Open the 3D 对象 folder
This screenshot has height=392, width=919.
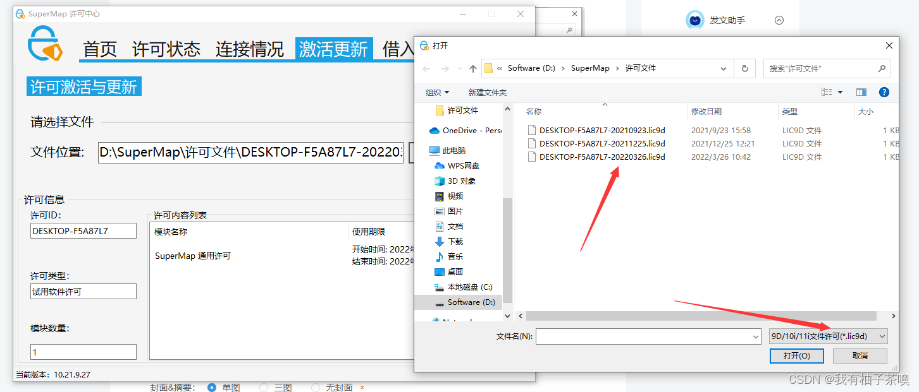(455, 181)
